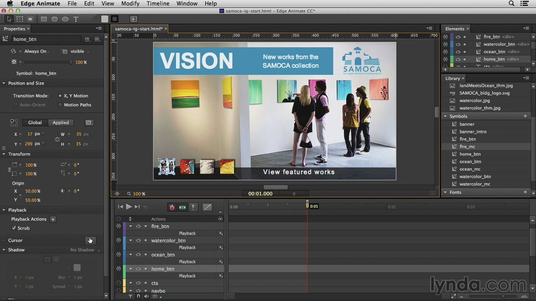Play the timeline animation
Screen dimensions: 536x301
tap(129, 207)
